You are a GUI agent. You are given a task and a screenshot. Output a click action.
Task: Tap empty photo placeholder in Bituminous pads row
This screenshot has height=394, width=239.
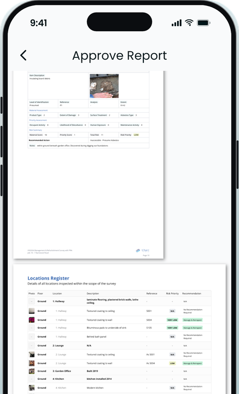[x=31, y=328]
